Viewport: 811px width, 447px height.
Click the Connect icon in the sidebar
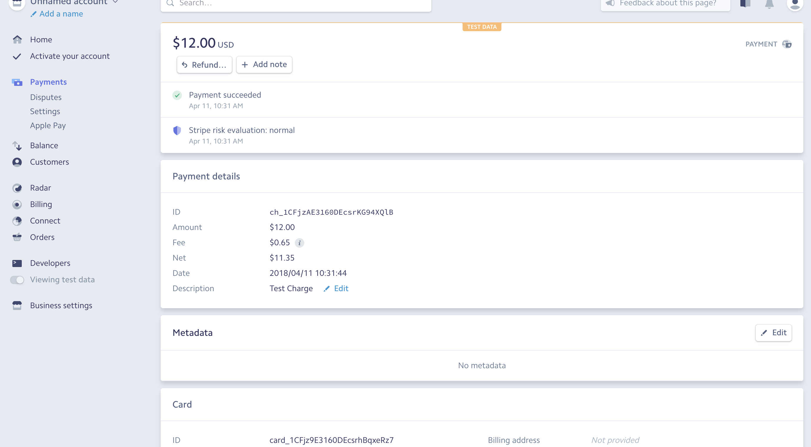click(x=17, y=221)
